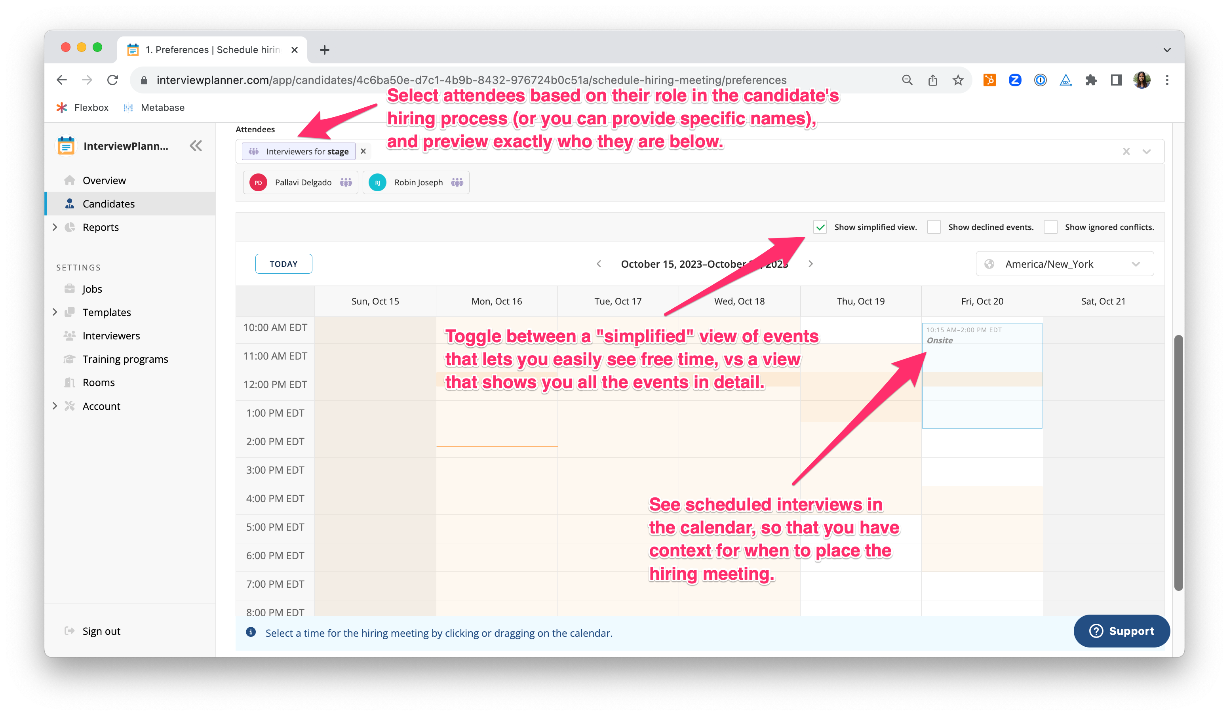
Task: Clear all attendees with X icon
Action: pyautogui.click(x=1126, y=152)
